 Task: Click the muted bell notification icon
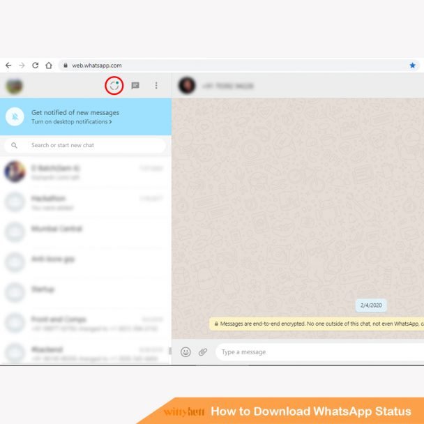click(x=15, y=116)
